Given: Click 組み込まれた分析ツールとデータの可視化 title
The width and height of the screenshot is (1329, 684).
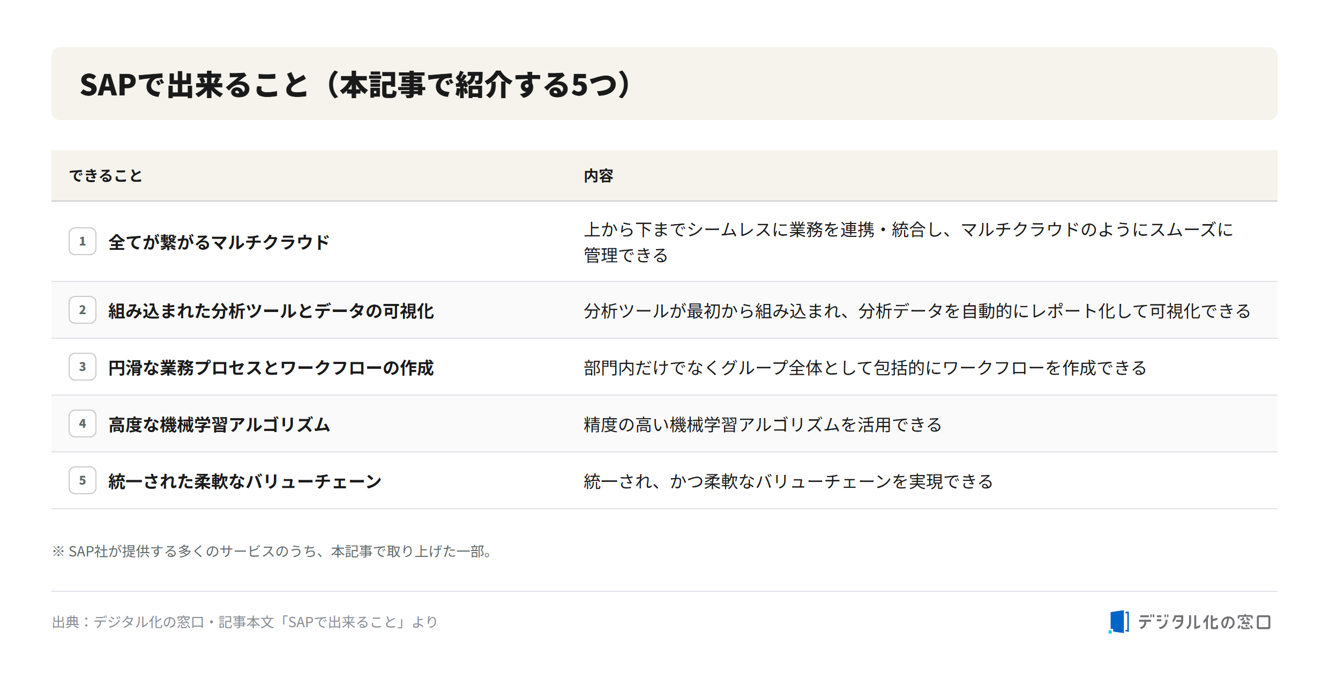Looking at the screenshot, I should pyautogui.click(x=271, y=310).
